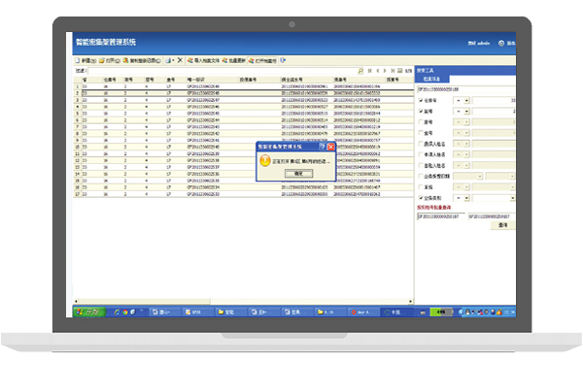Image resolution: width=583 pixels, height=365 pixels.
Task: Enable the third unchecked search criterion checkbox
Action: click(421, 144)
